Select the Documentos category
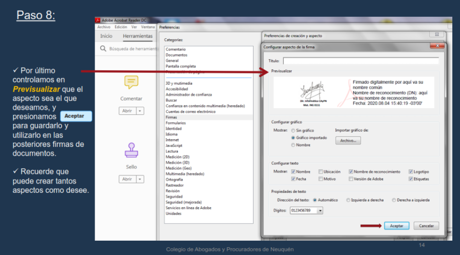Viewport: 460px width, 255px height. pos(176,55)
